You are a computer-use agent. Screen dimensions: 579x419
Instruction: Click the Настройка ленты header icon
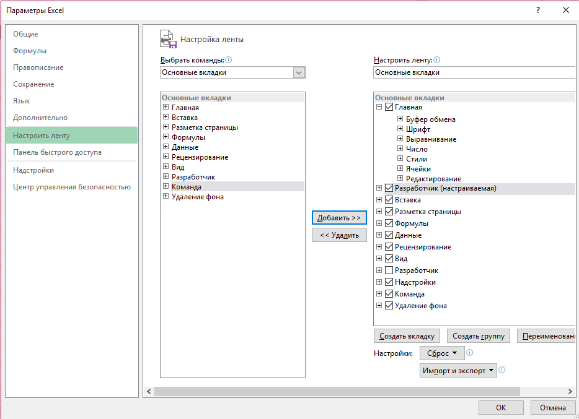tap(168, 39)
